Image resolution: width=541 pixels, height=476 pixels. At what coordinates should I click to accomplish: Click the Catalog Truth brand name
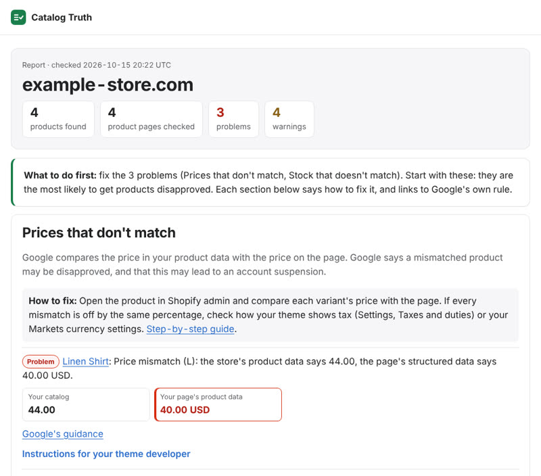(62, 18)
